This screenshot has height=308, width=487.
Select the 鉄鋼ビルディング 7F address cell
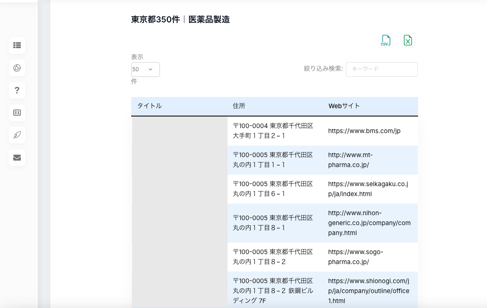tap(275, 290)
